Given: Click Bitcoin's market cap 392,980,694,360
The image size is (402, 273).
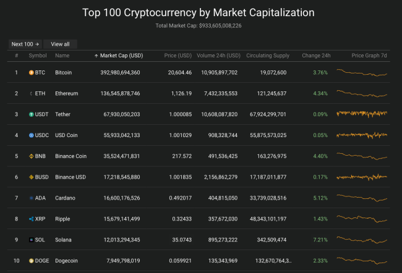Looking at the screenshot, I should (x=120, y=73).
